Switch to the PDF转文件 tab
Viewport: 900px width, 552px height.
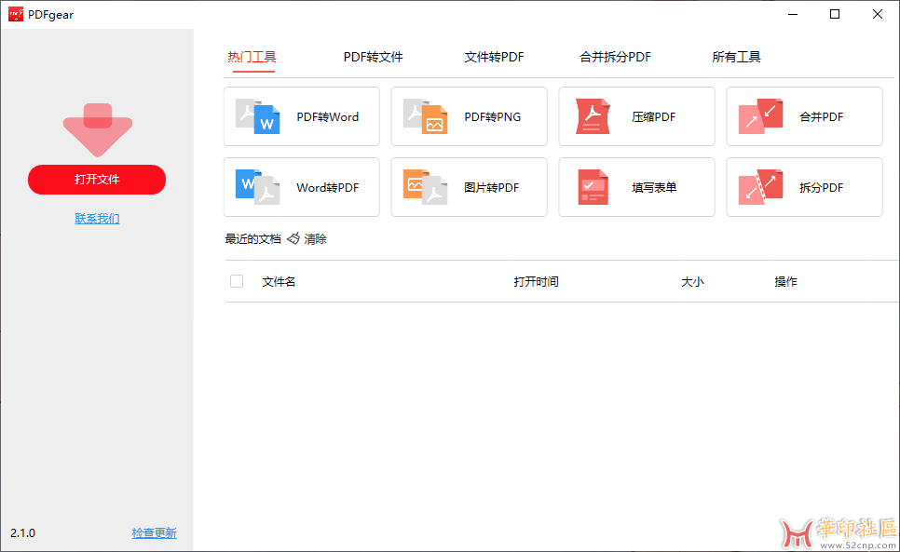pyautogui.click(x=373, y=57)
